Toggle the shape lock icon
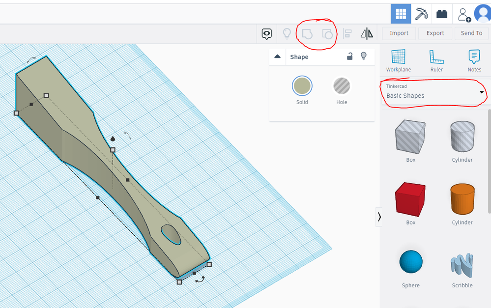Viewport: 491px width, 308px height. click(350, 56)
